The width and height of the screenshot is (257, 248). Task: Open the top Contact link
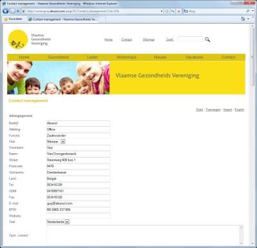127,40
